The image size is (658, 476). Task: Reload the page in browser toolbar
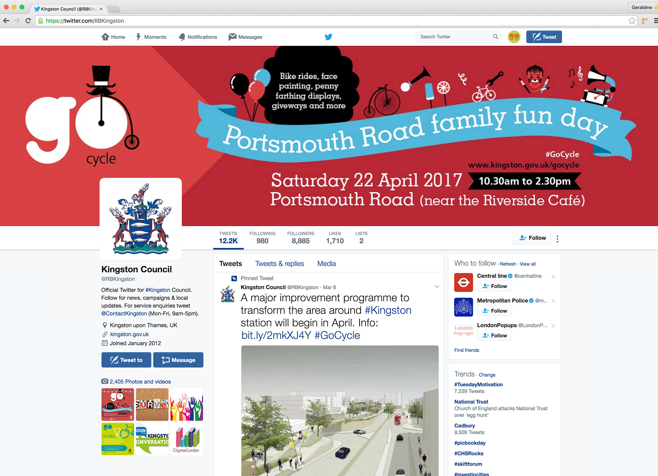[28, 21]
